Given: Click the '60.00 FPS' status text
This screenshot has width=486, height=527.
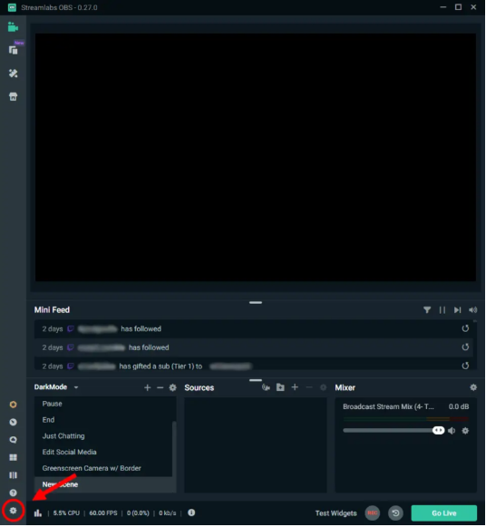Looking at the screenshot, I should 103,513.
